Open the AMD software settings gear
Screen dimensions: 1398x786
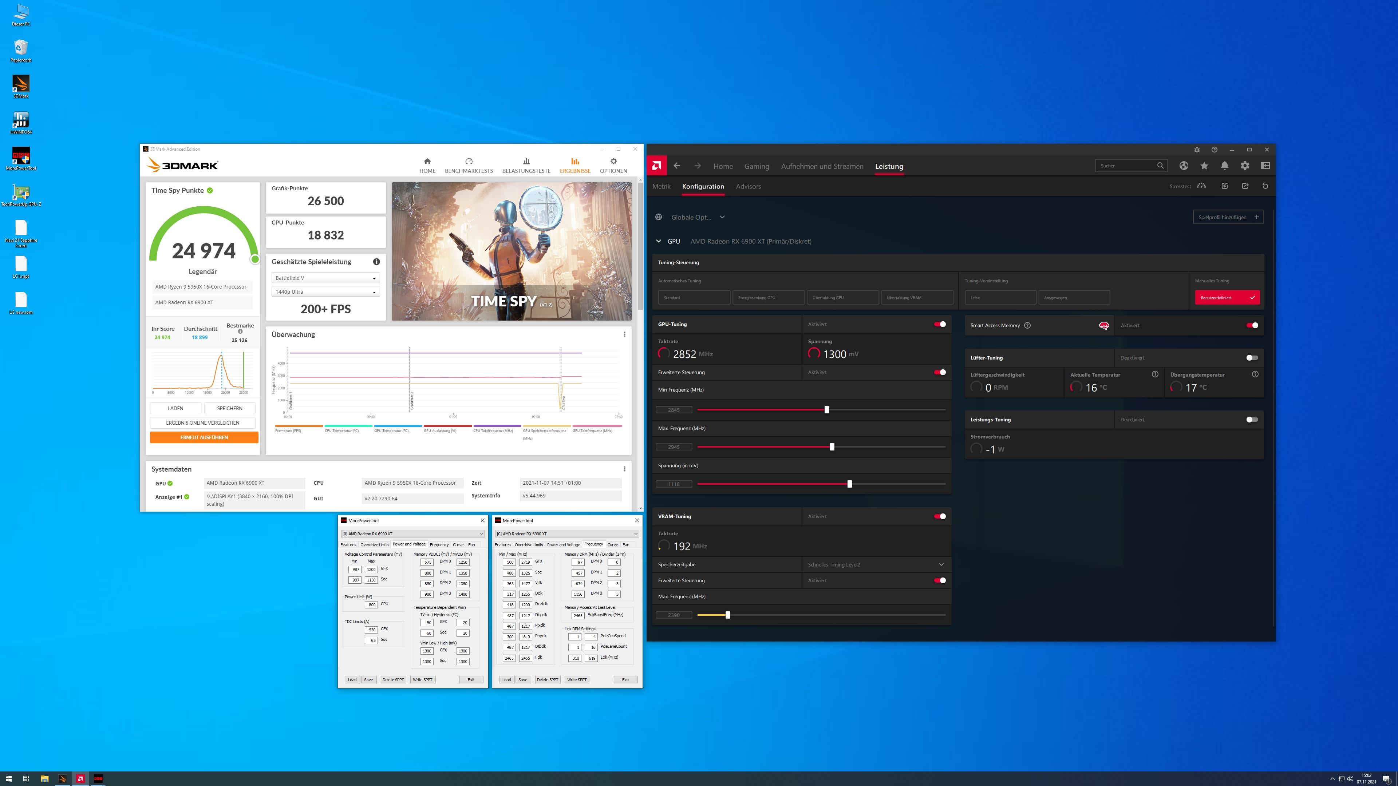1245,166
